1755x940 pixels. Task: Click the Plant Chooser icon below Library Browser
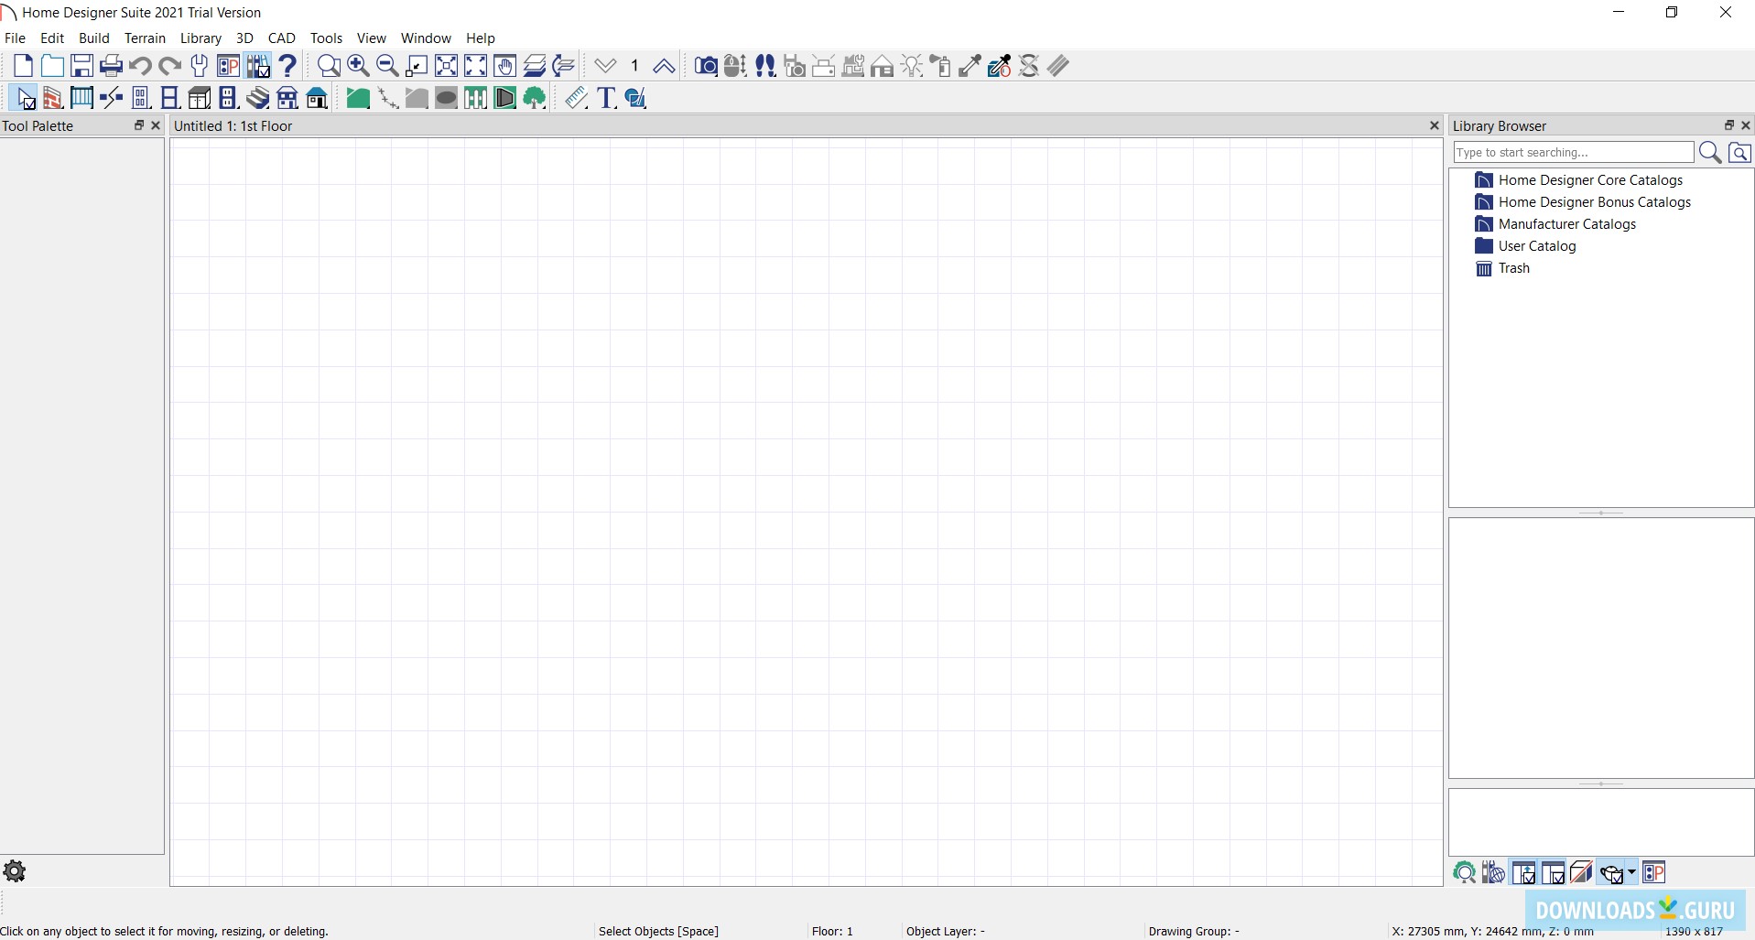[x=1465, y=872]
